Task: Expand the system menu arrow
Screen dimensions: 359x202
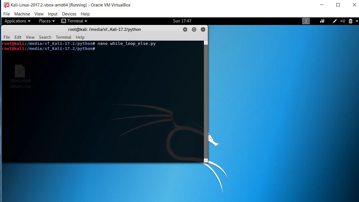Action: point(357,21)
